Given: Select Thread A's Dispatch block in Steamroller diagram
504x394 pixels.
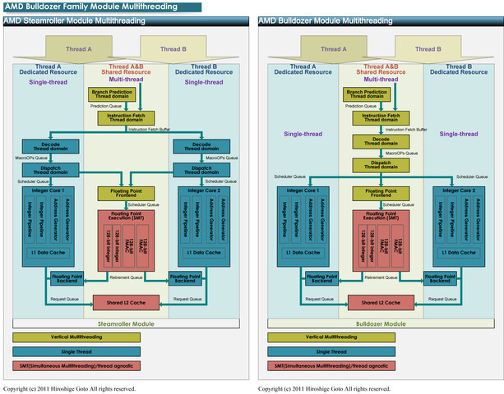Looking at the screenshot, I should (x=50, y=170).
